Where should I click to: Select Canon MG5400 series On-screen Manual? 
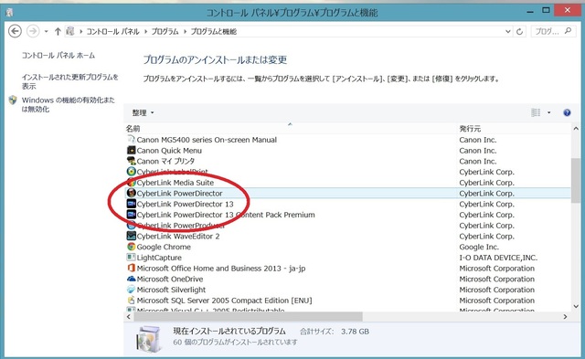tap(207, 140)
